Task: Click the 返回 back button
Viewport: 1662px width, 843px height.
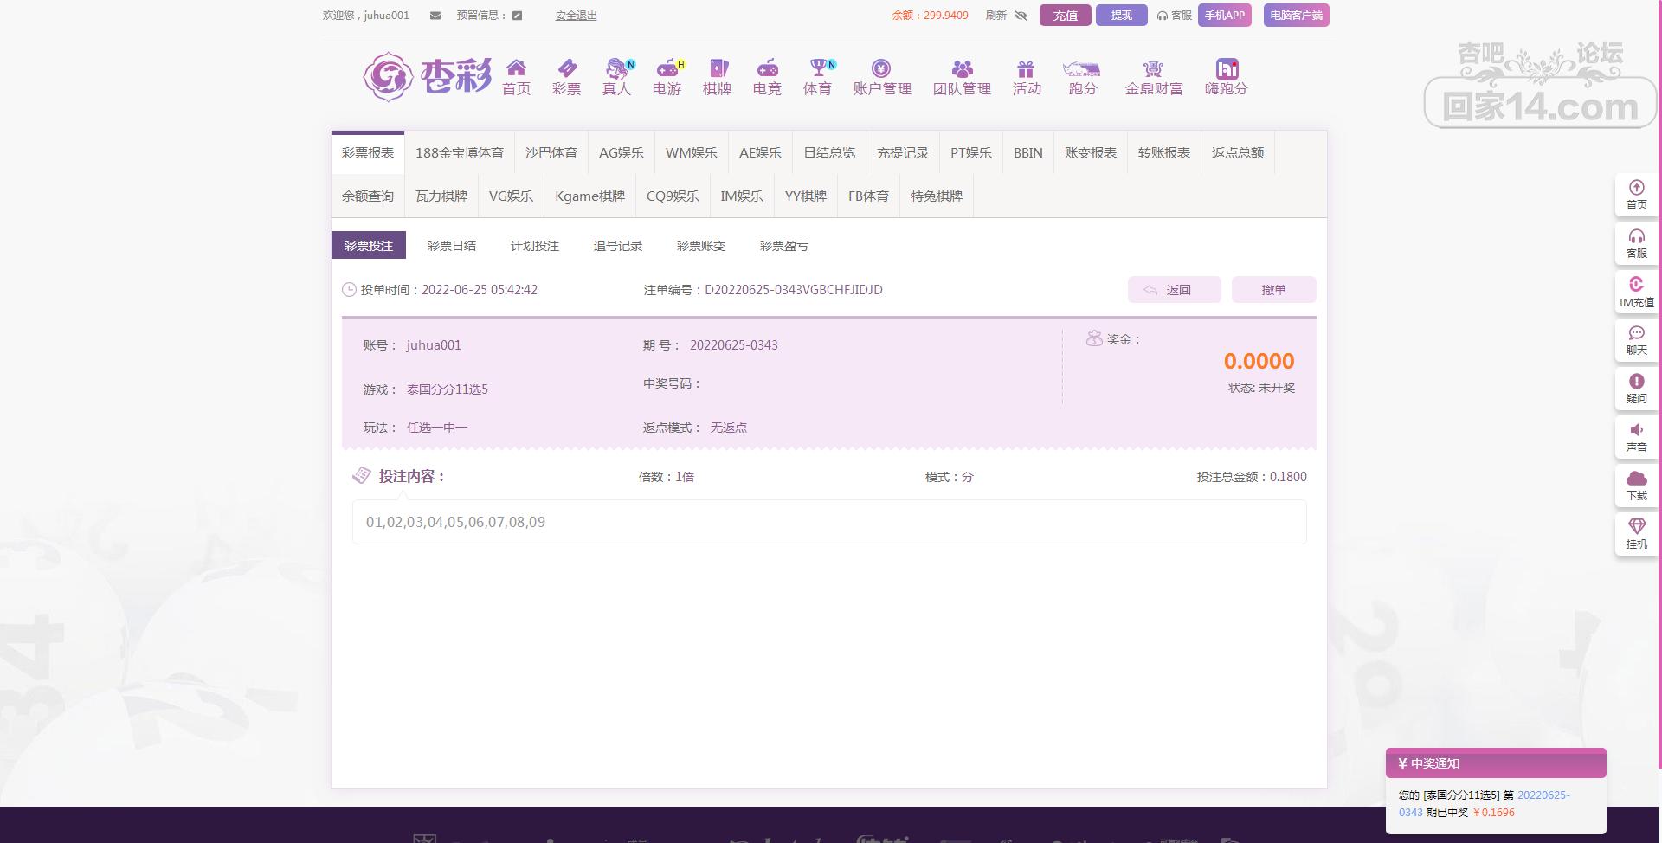Action: coord(1174,290)
